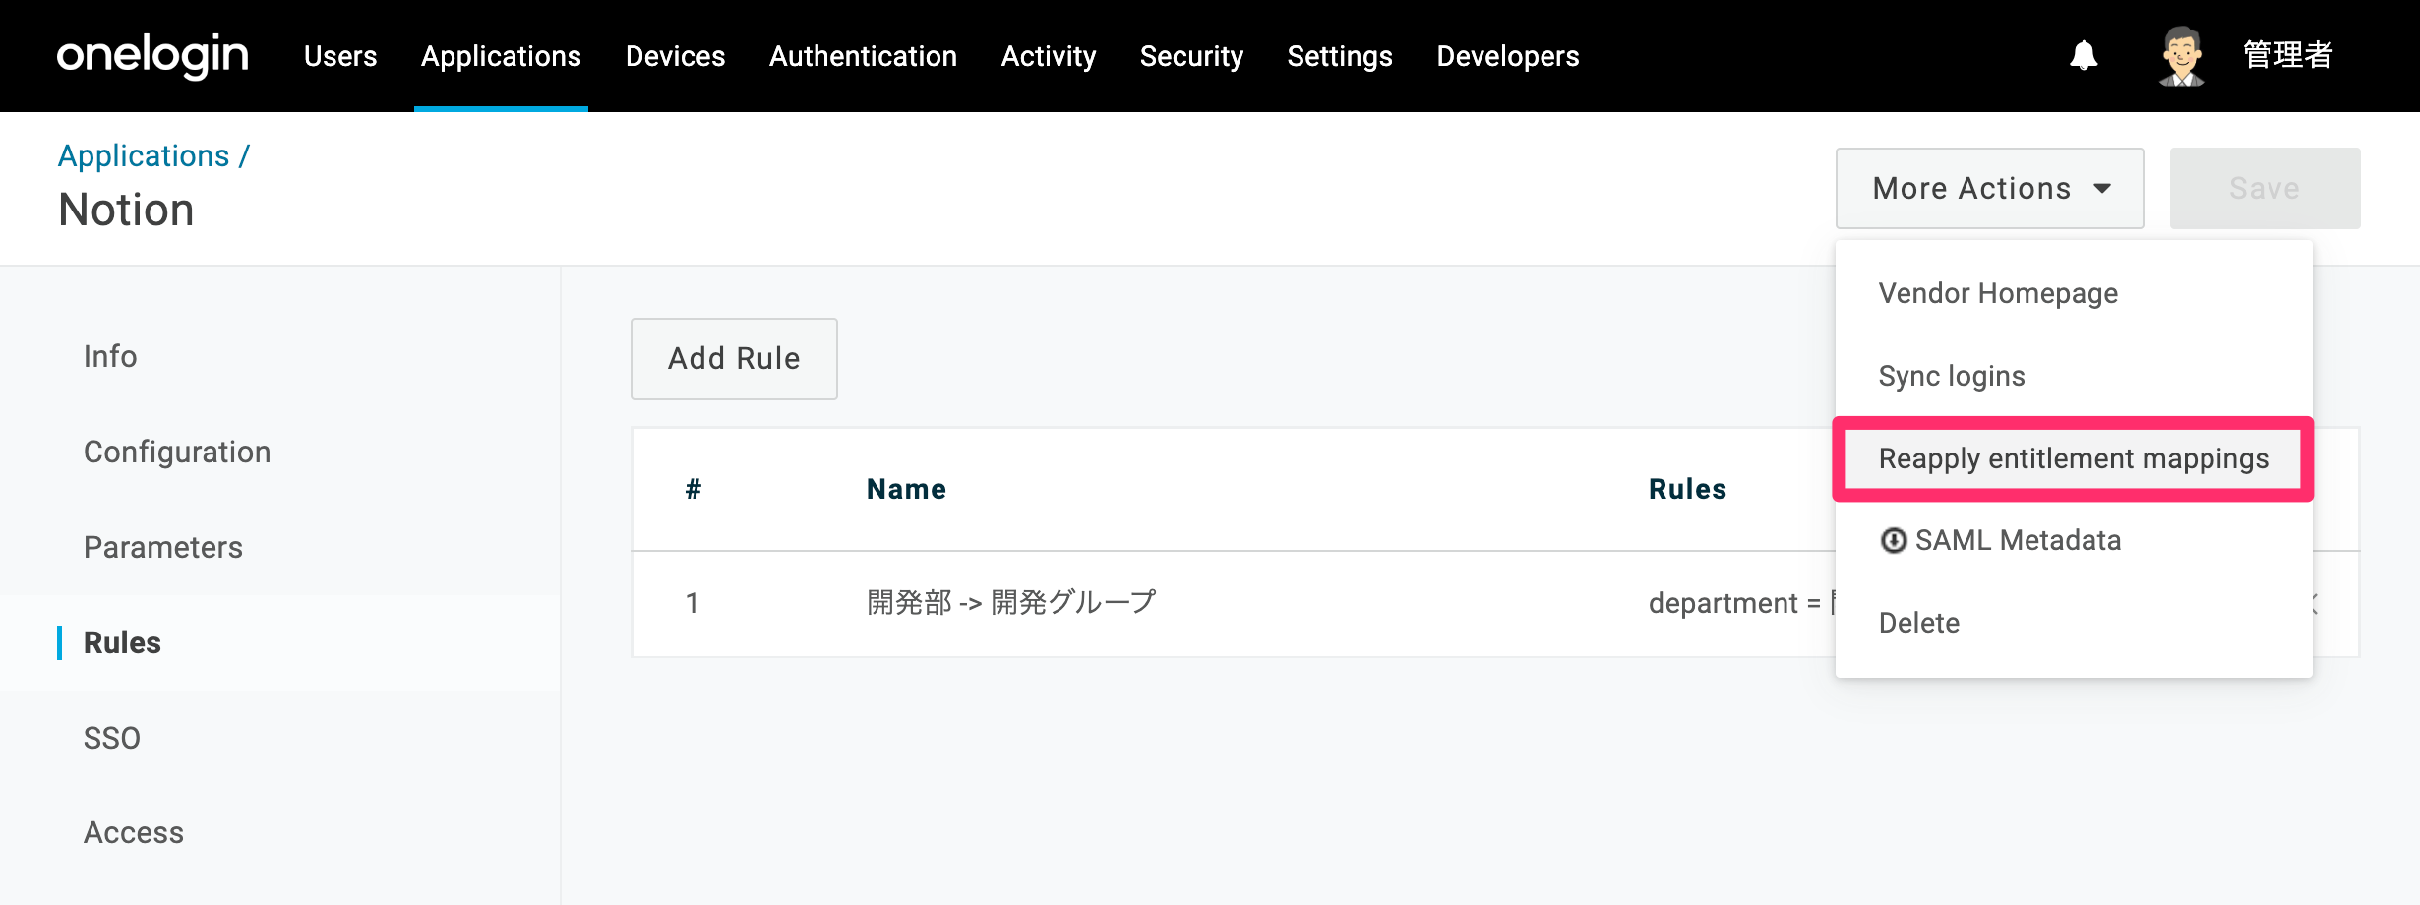Expand the More Actions dropdown
2420x905 pixels.
pos(1989,188)
